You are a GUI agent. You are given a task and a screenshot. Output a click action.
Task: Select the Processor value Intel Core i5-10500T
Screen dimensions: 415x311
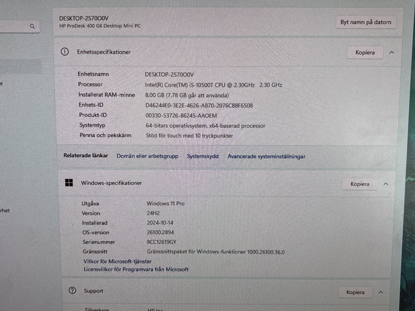(213, 85)
